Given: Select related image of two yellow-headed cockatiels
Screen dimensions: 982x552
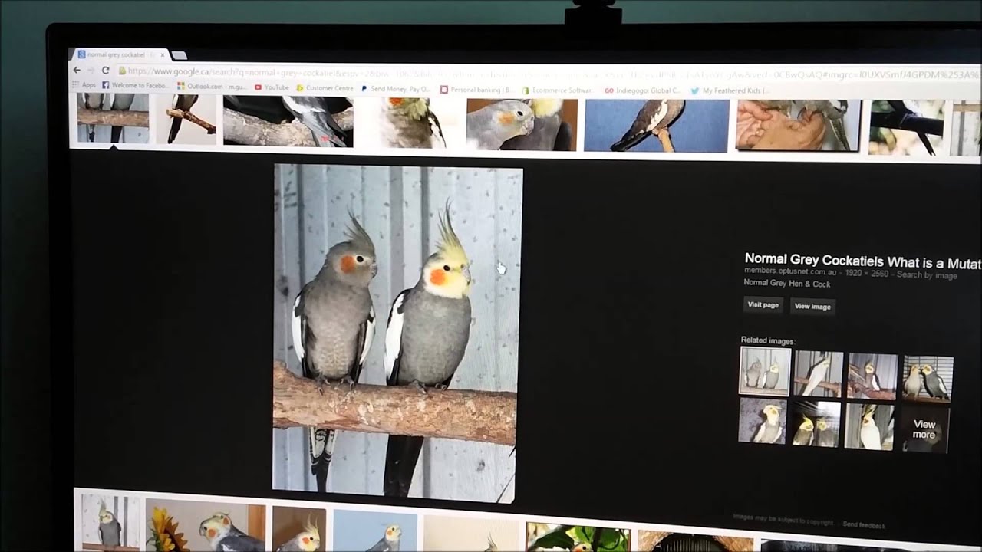Looking at the screenshot, I should click(x=816, y=423).
